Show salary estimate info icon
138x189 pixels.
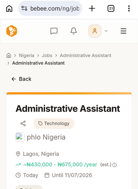(x=115, y=165)
